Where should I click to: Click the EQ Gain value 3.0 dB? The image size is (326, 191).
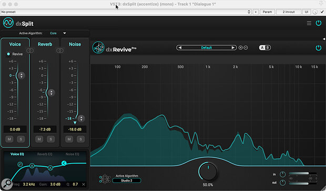pyautogui.click(x=55, y=184)
